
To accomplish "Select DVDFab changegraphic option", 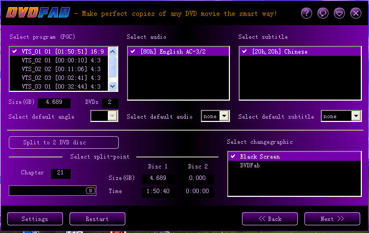I will [x=294, y=166].
